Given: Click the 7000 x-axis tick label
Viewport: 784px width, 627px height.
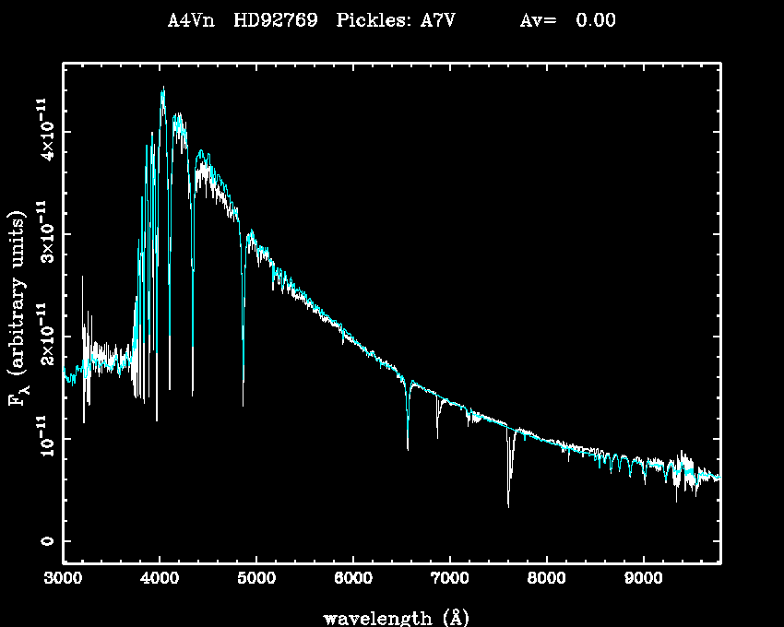Looking at the screenshot, I should coord(449,580).
